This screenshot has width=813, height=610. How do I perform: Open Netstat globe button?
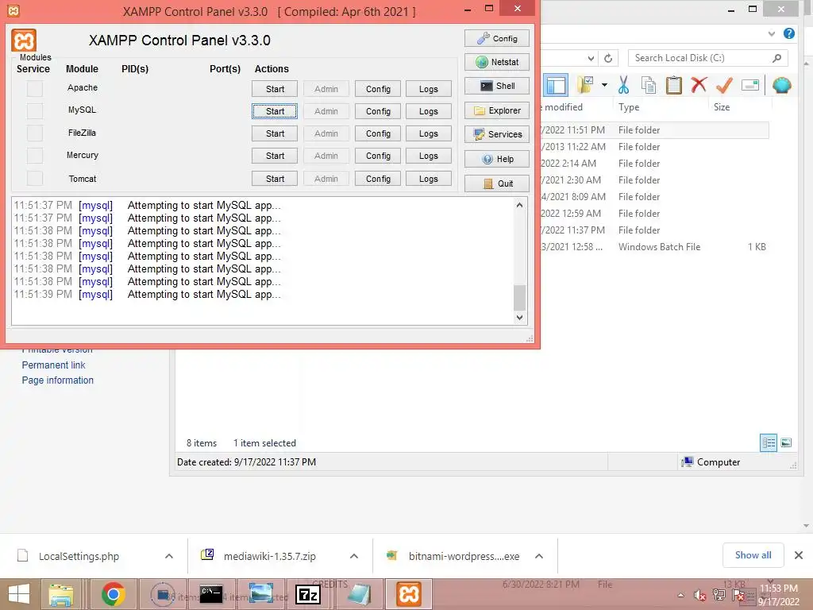coord(497,62)
